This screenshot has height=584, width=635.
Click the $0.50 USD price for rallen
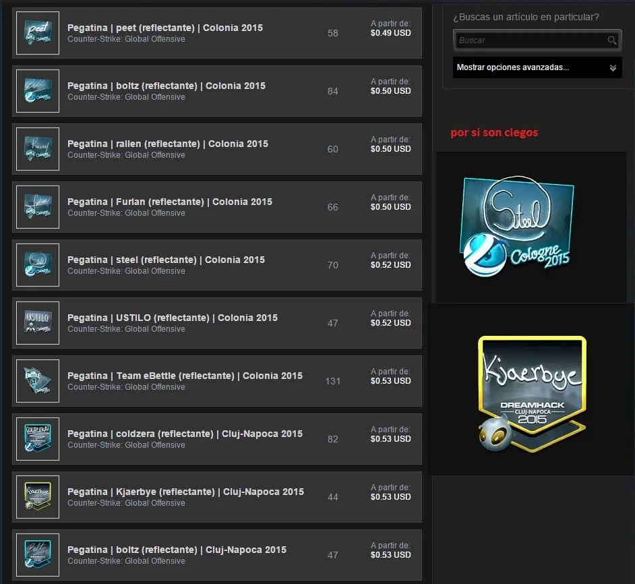(x=390, y=149)
